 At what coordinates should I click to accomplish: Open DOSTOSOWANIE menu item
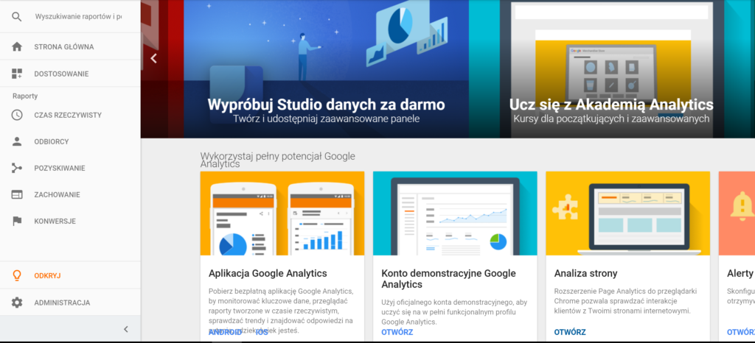click(62, 74)
